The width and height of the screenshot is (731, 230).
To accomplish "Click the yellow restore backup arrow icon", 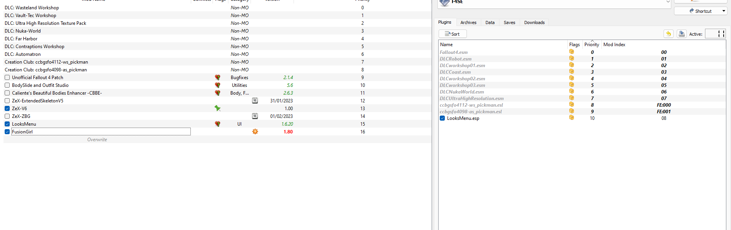I will pyautogui.click(x=669, y=34).
